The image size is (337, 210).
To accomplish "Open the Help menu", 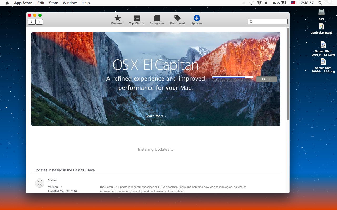I will click(86, 3).
